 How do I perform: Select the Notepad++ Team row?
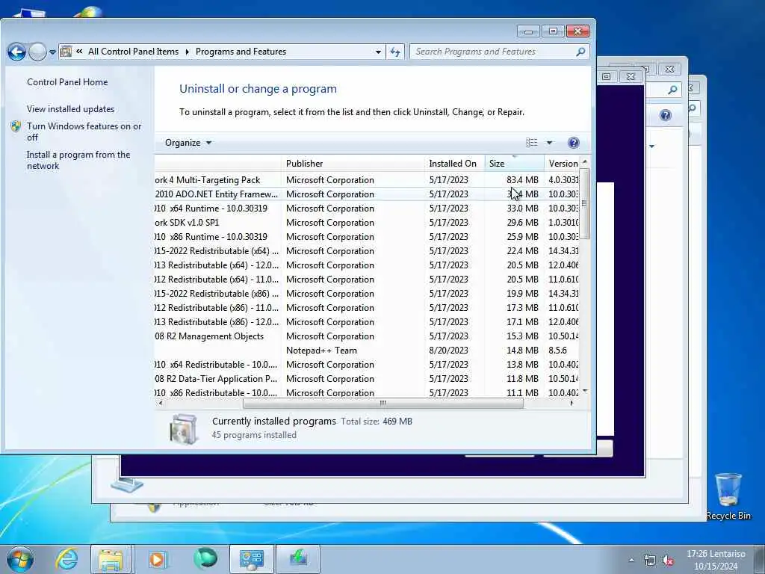[x=368, y=351]
